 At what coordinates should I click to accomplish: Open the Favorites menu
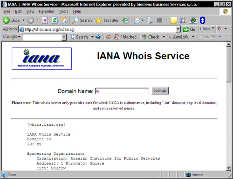coord(47,12)
